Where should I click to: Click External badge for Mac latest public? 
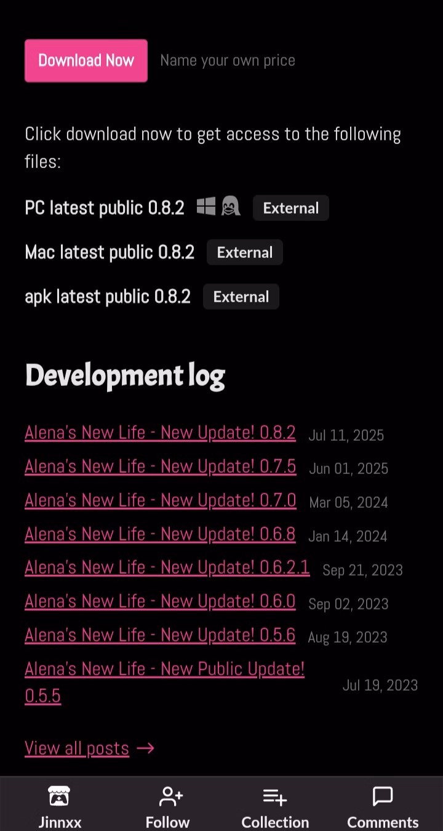click(244, 252)
